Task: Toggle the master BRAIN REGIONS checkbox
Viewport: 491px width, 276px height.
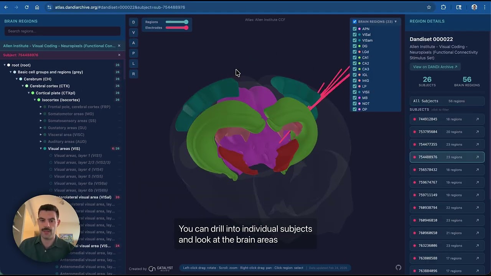Action: coord(354,21)
